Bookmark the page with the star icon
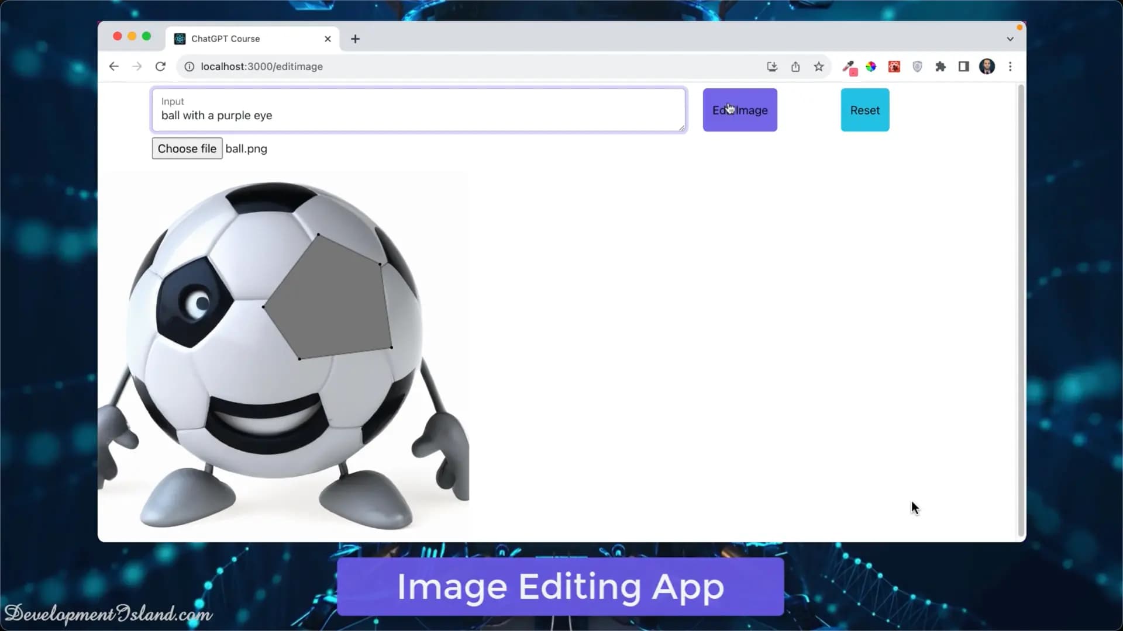 [819, 67]
